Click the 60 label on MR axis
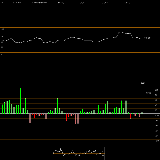This screenshot has height=160, width=160. click(156, 100)
